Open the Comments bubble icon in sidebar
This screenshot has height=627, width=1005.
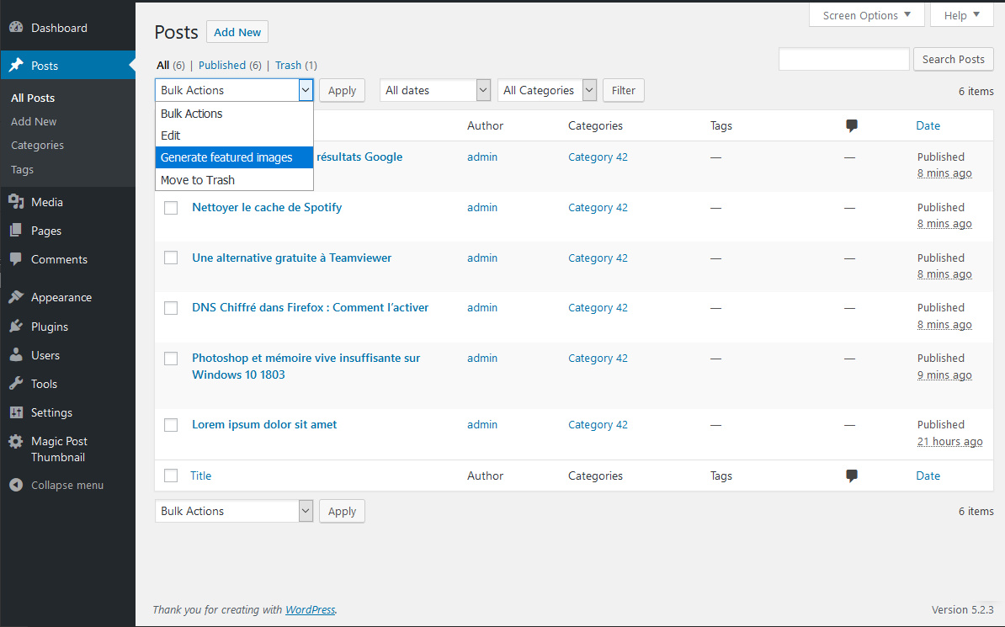16,259
